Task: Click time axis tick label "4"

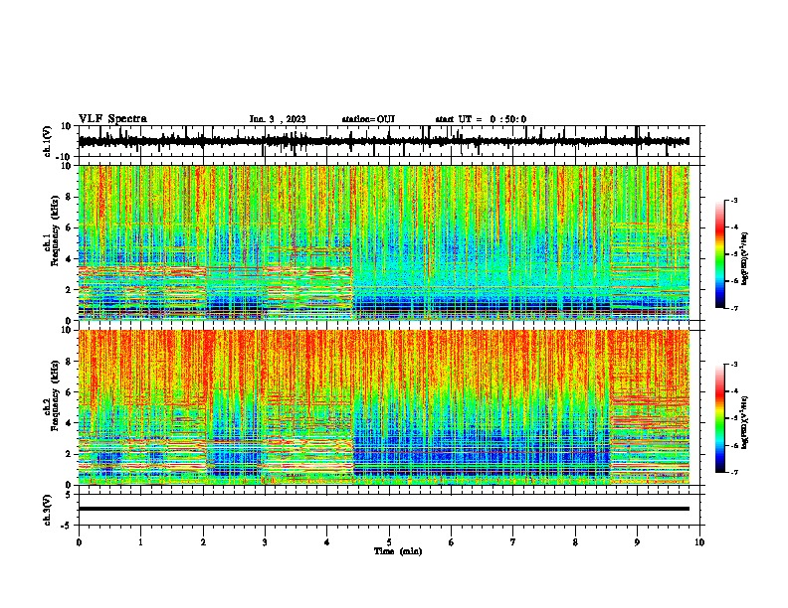Action: tap(327, 542)
